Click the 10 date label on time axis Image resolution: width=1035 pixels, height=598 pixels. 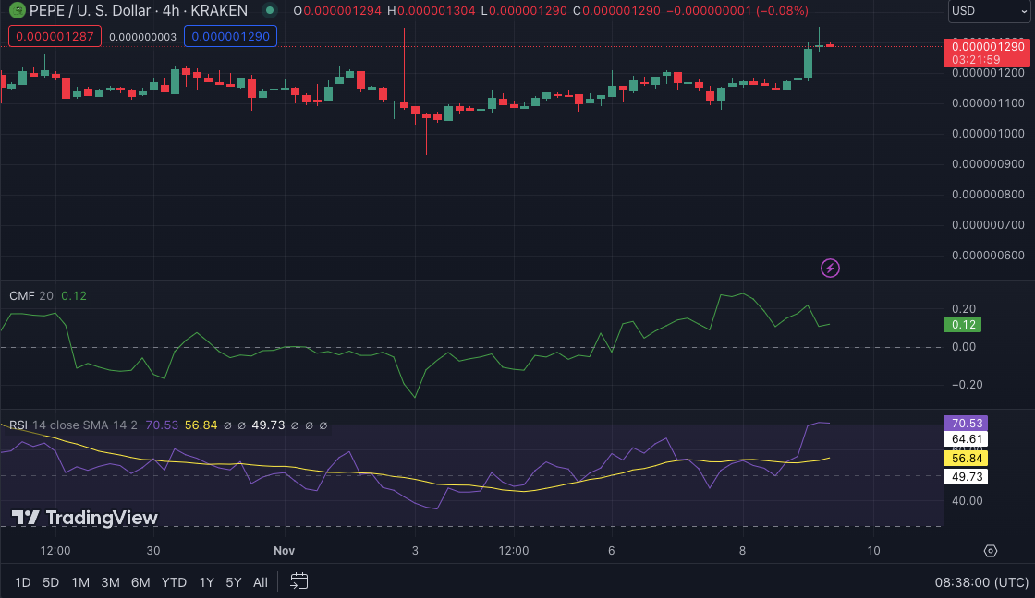[873, 551]
